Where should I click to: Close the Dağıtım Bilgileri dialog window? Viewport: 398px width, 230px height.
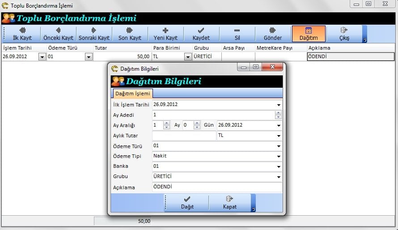(272, 67)
